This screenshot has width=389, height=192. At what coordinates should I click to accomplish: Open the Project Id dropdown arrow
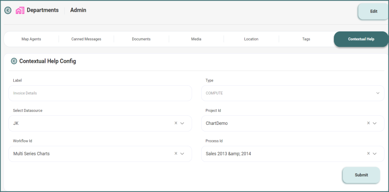pos(375,123)
